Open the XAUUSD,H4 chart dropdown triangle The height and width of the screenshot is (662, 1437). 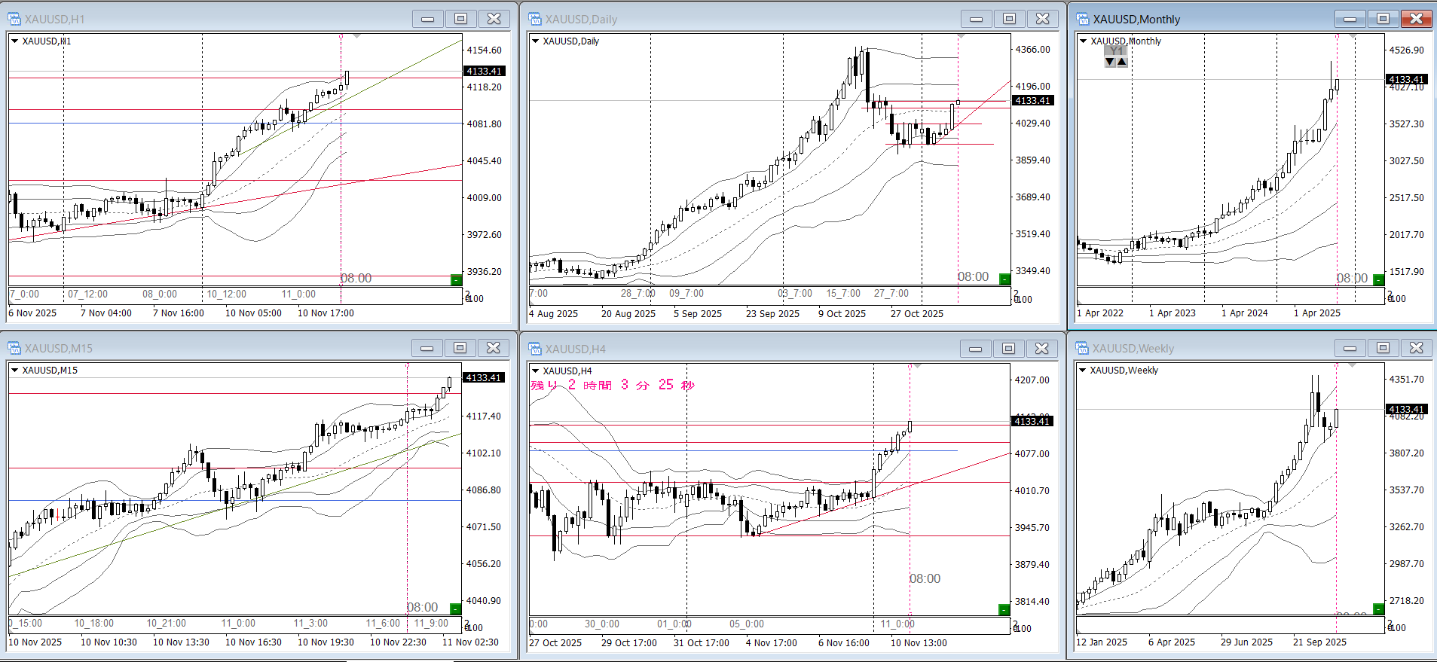(535, 371)
